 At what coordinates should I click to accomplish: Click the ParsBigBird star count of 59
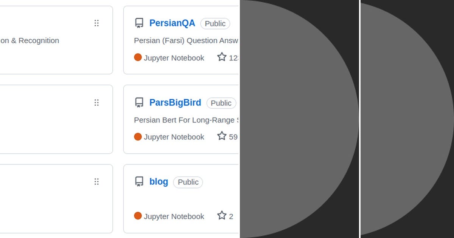tap(233, 137)
